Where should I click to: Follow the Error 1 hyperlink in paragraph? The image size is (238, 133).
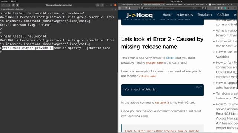[171, 58]
